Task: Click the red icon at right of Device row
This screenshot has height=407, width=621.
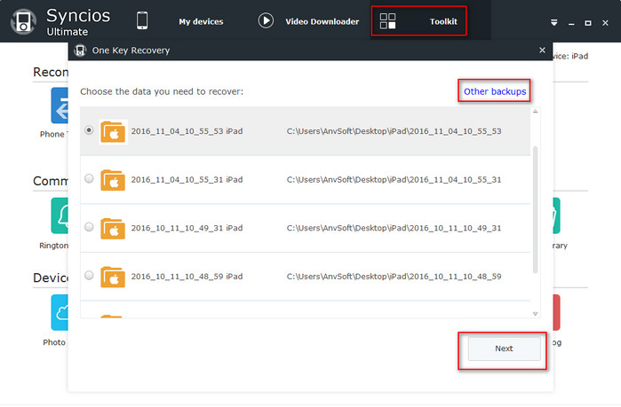Action: tap(556, 312)
